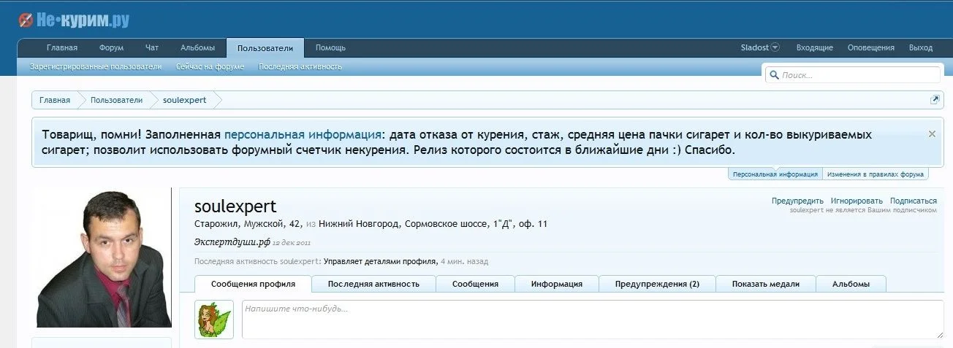This screenshot has height=348, width=953.
Task: Click the text "soulexpert не является Вашим подписчиком"
Action: coord(863,210)
